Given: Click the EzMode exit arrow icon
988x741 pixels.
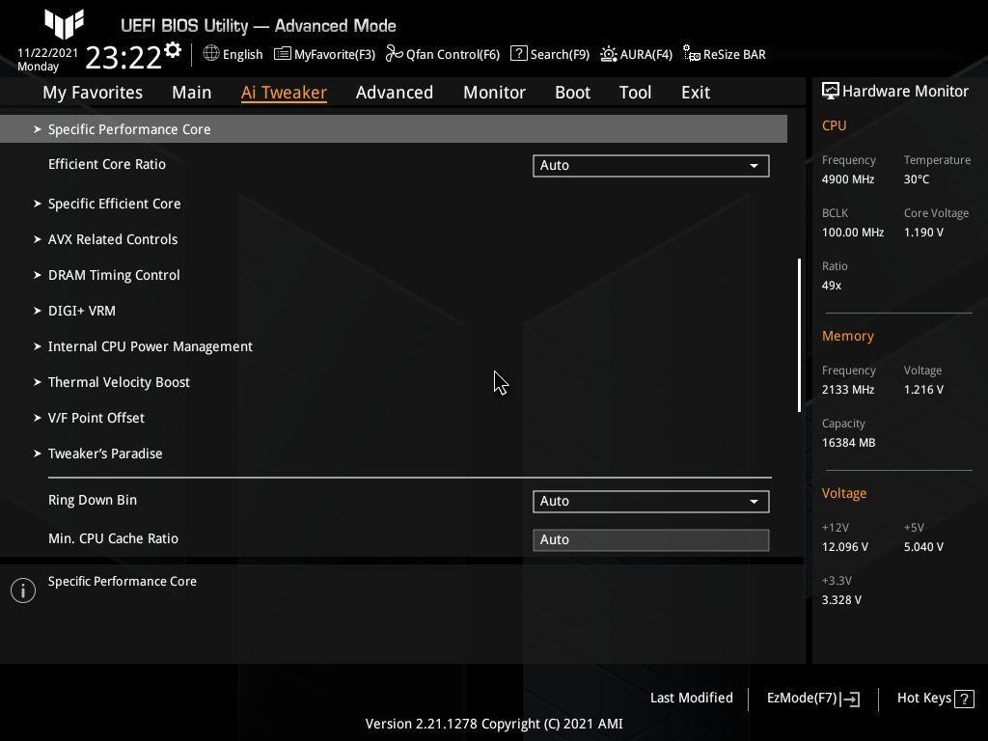Looking at the screenshot, I should [850, 699].
